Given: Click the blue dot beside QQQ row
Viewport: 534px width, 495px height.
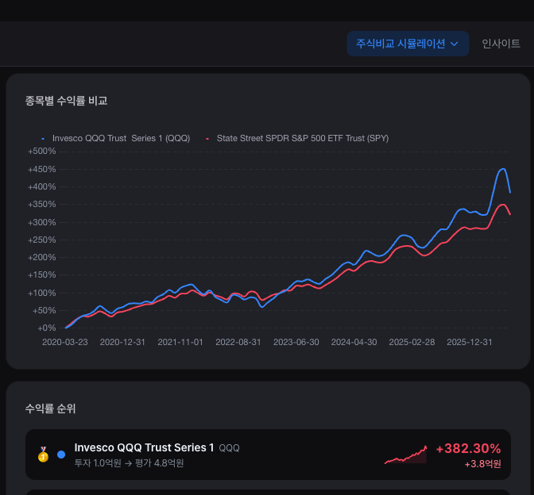Looking at the screenshot, I should tap(61, 455).
